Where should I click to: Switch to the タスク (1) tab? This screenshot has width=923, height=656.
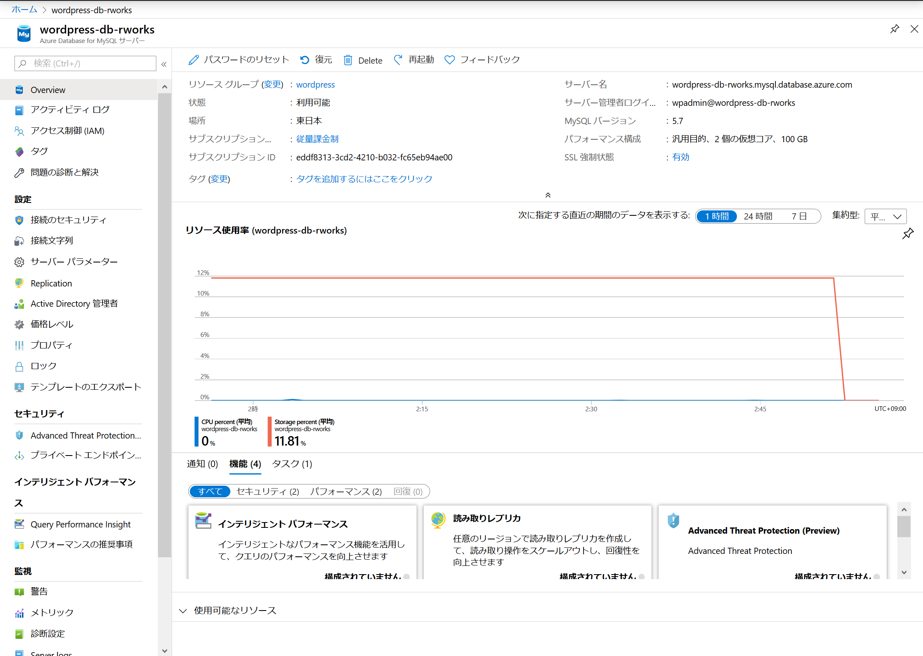tap(292, 464)
